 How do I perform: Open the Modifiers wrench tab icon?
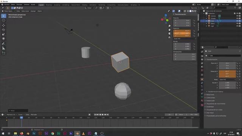pyautogui.click(x=202, y=83)
